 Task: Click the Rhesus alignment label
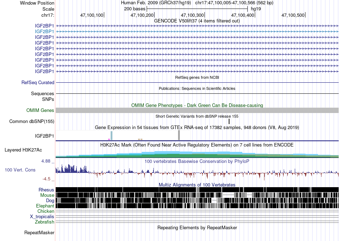[x=46, y=190]
